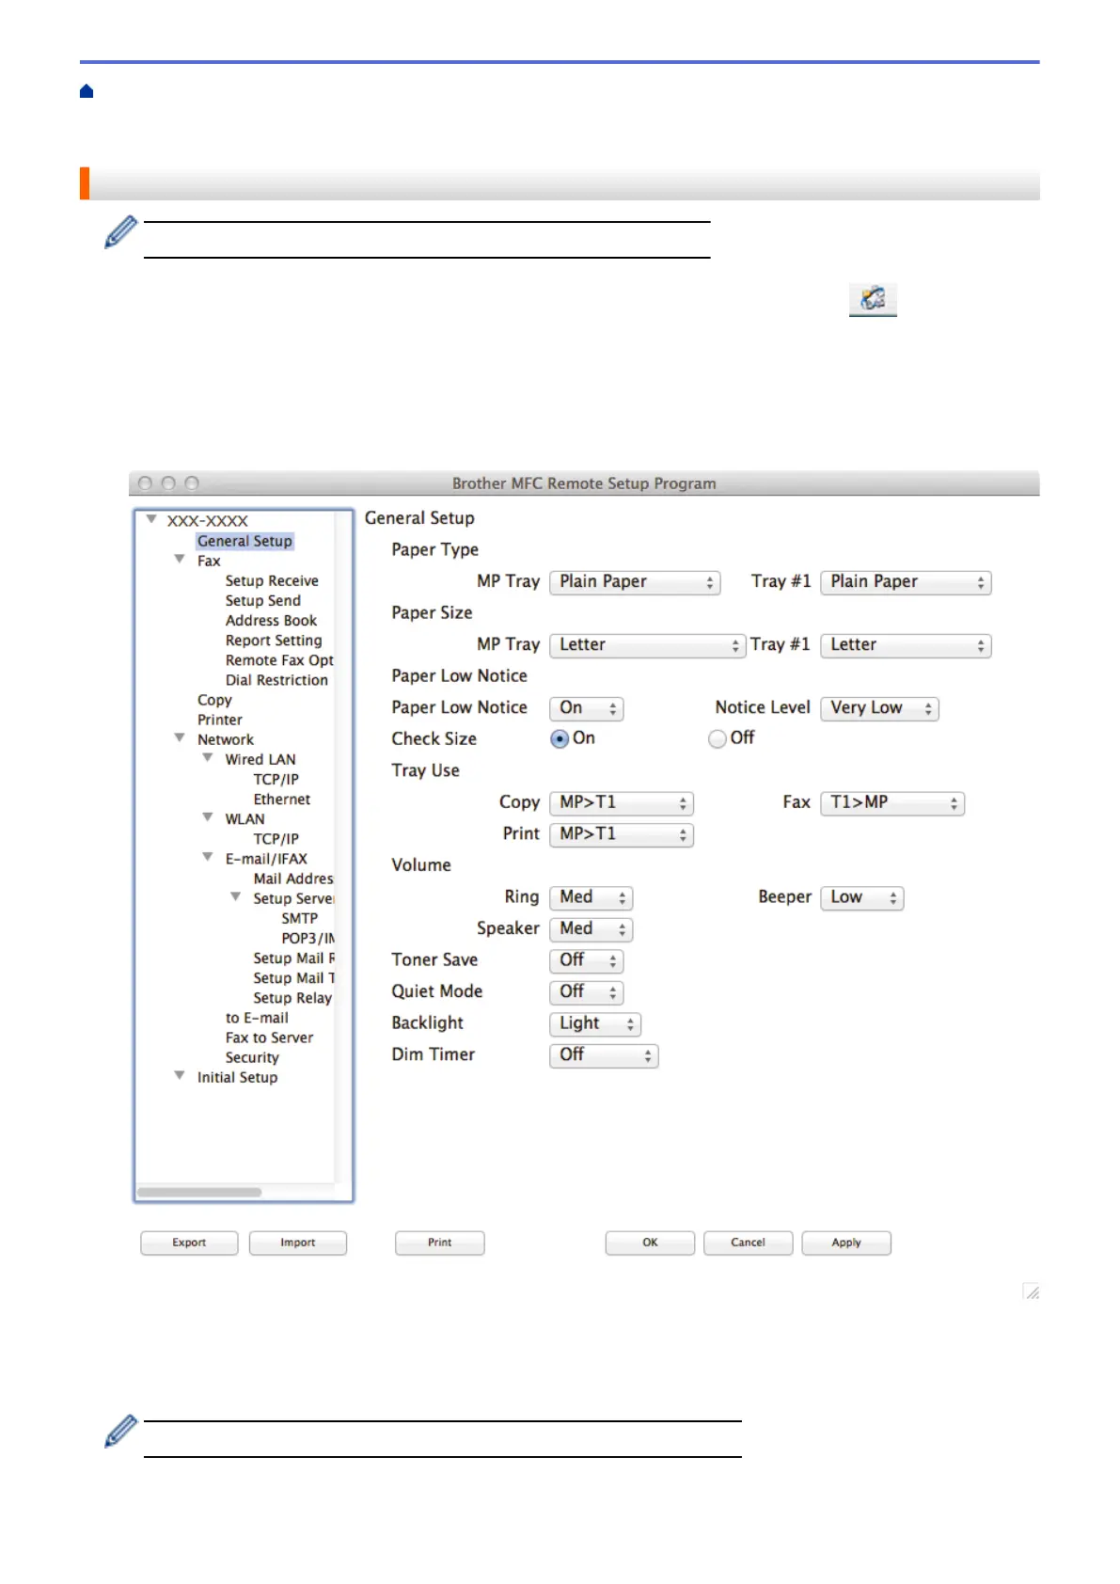Select General Setup in the tree

pyautogui.click(x=245, y=541)
